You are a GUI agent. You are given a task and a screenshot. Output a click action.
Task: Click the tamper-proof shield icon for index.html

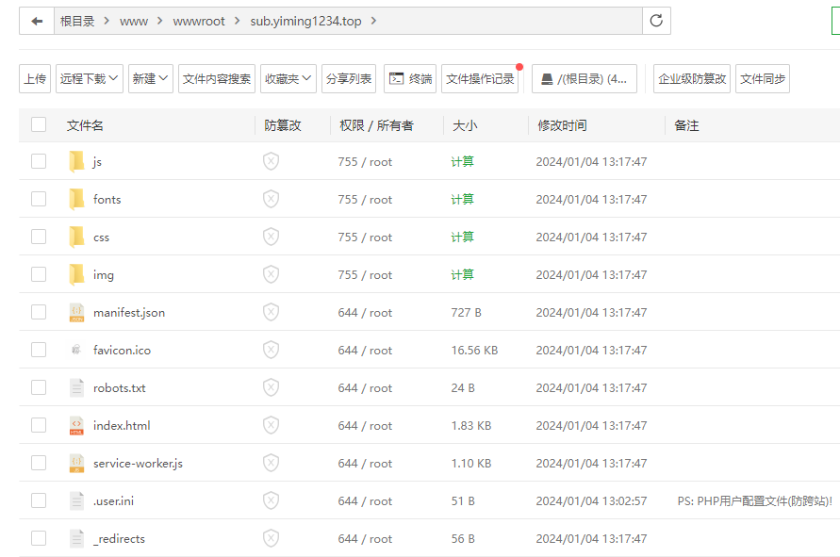271,426
